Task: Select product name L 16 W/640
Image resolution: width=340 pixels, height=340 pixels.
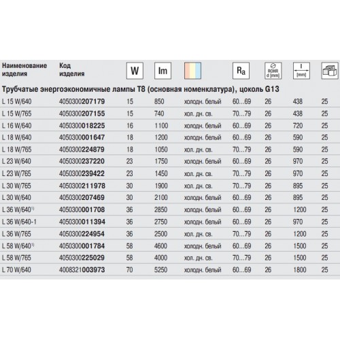Action: [17, 126]
